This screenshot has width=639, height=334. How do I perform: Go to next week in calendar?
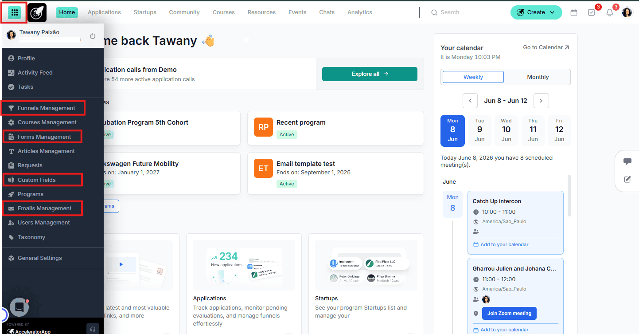point(541,101)
